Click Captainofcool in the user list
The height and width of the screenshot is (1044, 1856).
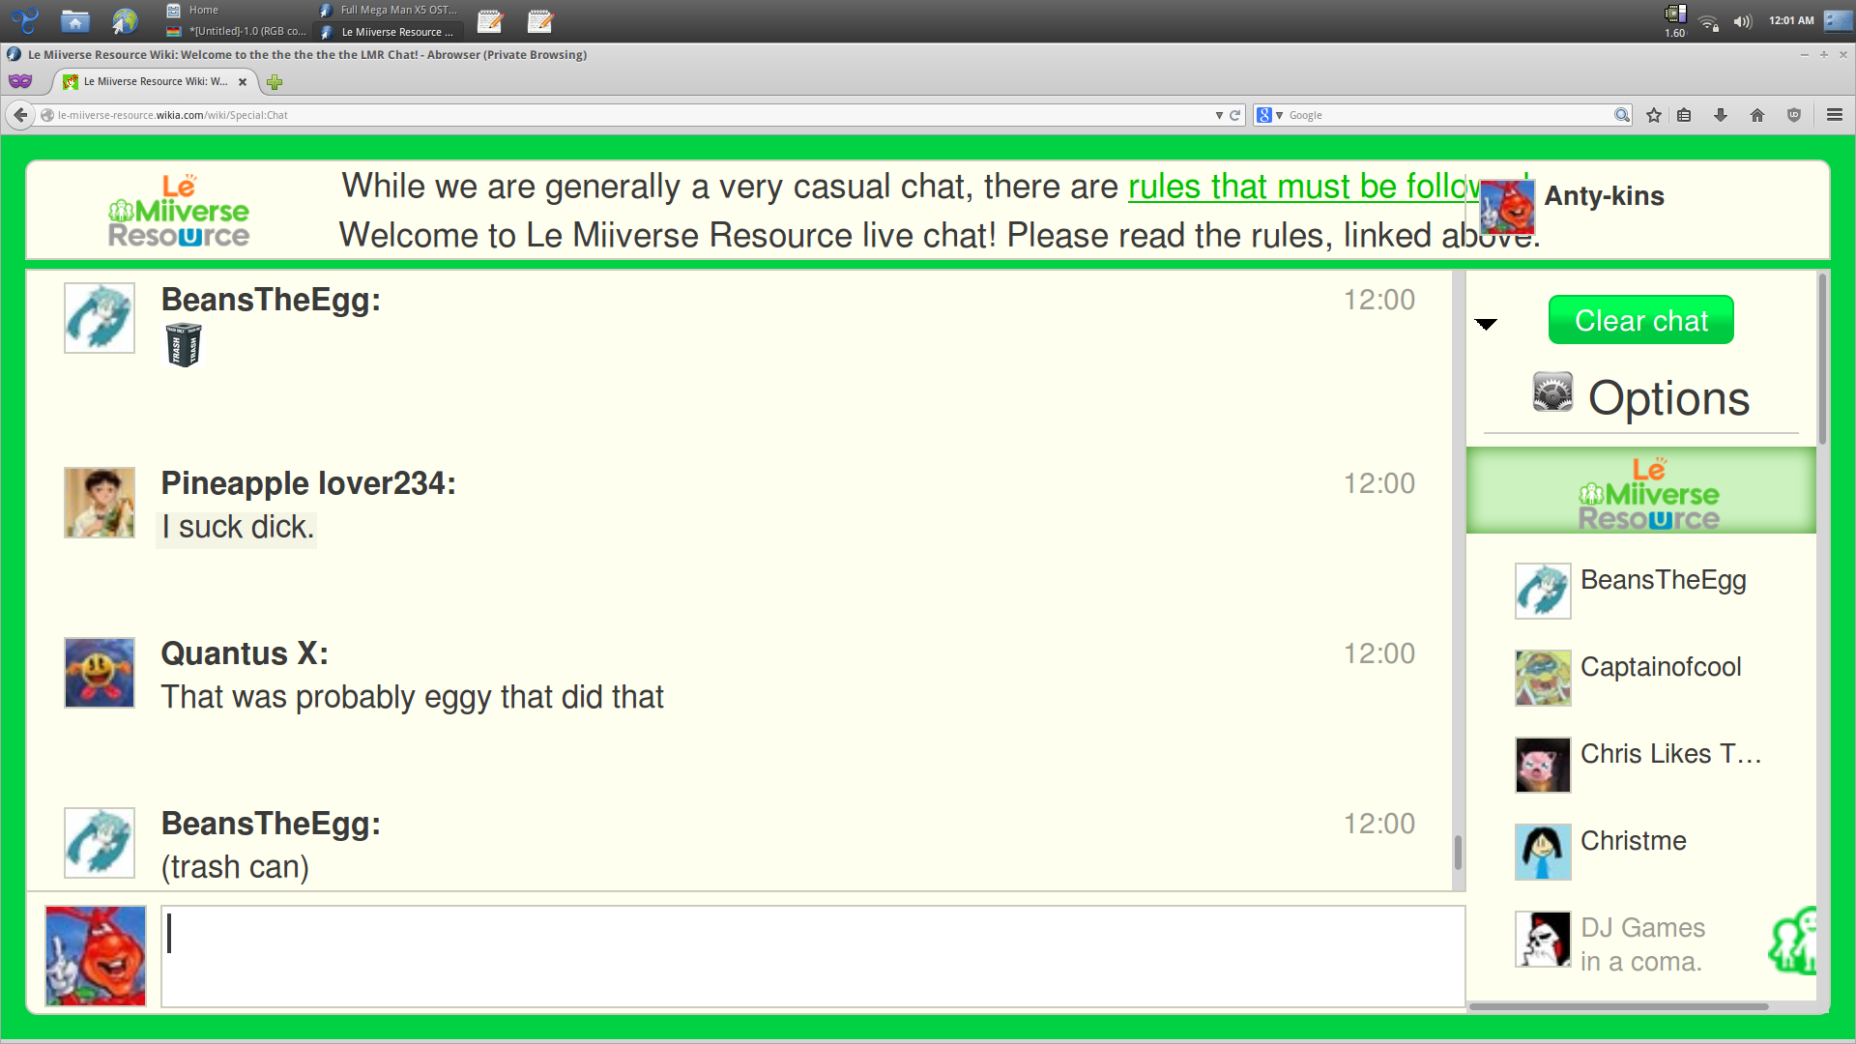[x=1661, y=667]
